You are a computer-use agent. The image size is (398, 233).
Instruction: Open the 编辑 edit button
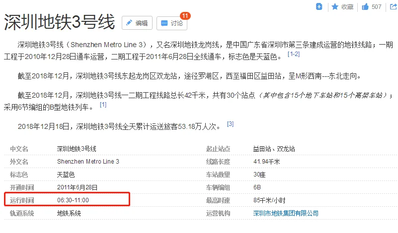point(137,23)
